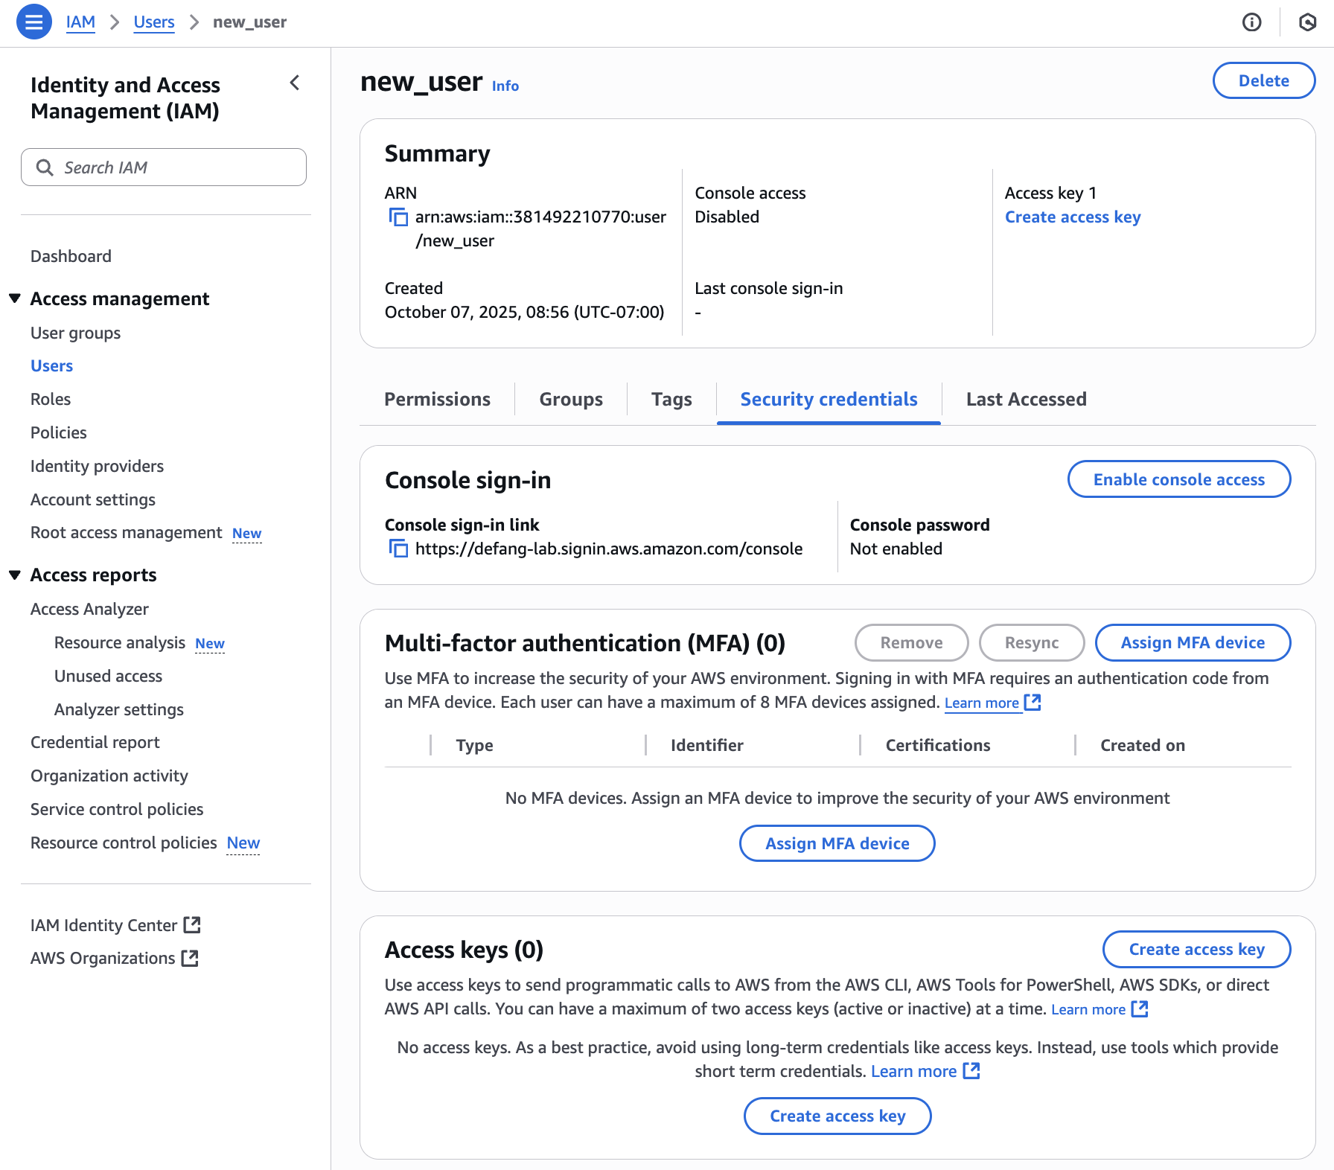The height and width of the screenshot is (1170, 1334).
Task: Click the hexagon settings icon top right
Action: 1307,22
